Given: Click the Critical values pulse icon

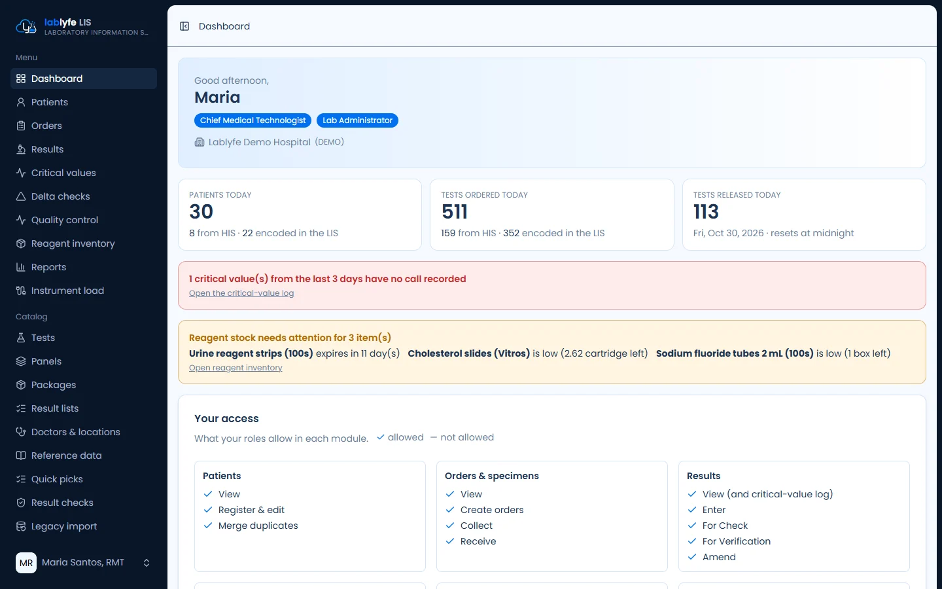Looking at the screenshot, I should tap(21, 173).
